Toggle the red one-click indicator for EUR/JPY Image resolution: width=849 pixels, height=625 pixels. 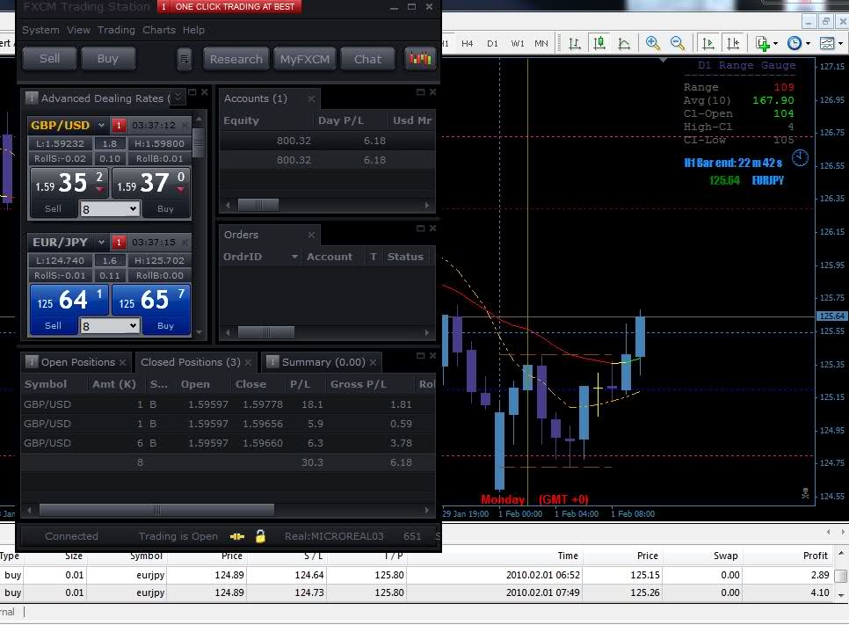(x=120, y=243)
